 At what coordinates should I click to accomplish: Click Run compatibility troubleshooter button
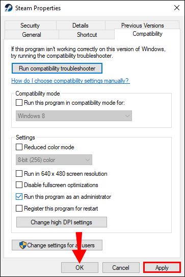tap(57, 68)
